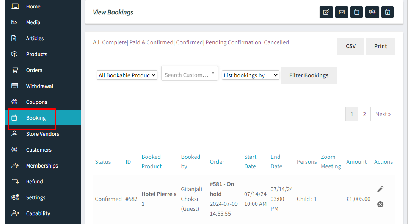Open Capability menu item
Viewport: 411px width, 224px height.
(x=38, y=213)
